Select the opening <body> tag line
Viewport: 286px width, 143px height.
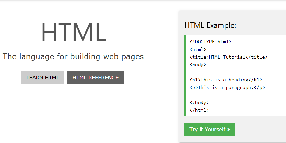[198, 65]
